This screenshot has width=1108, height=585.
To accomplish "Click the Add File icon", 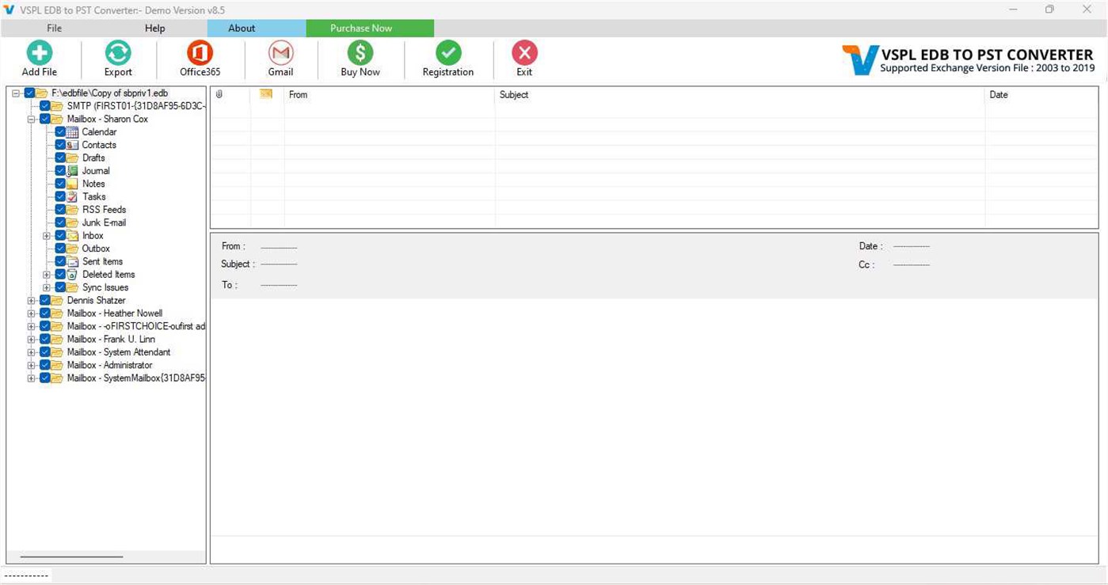I will [39, 57].
